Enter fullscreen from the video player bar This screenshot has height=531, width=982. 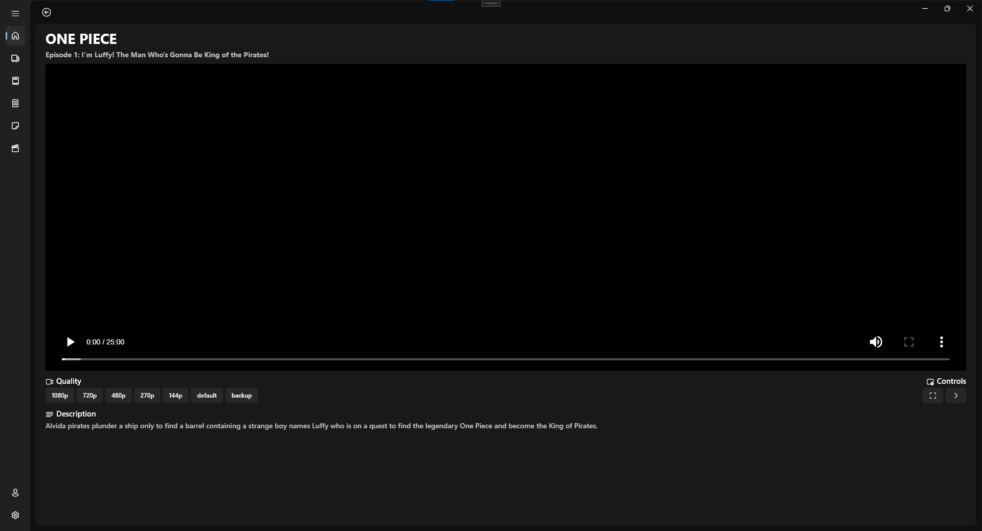point(909,342)
